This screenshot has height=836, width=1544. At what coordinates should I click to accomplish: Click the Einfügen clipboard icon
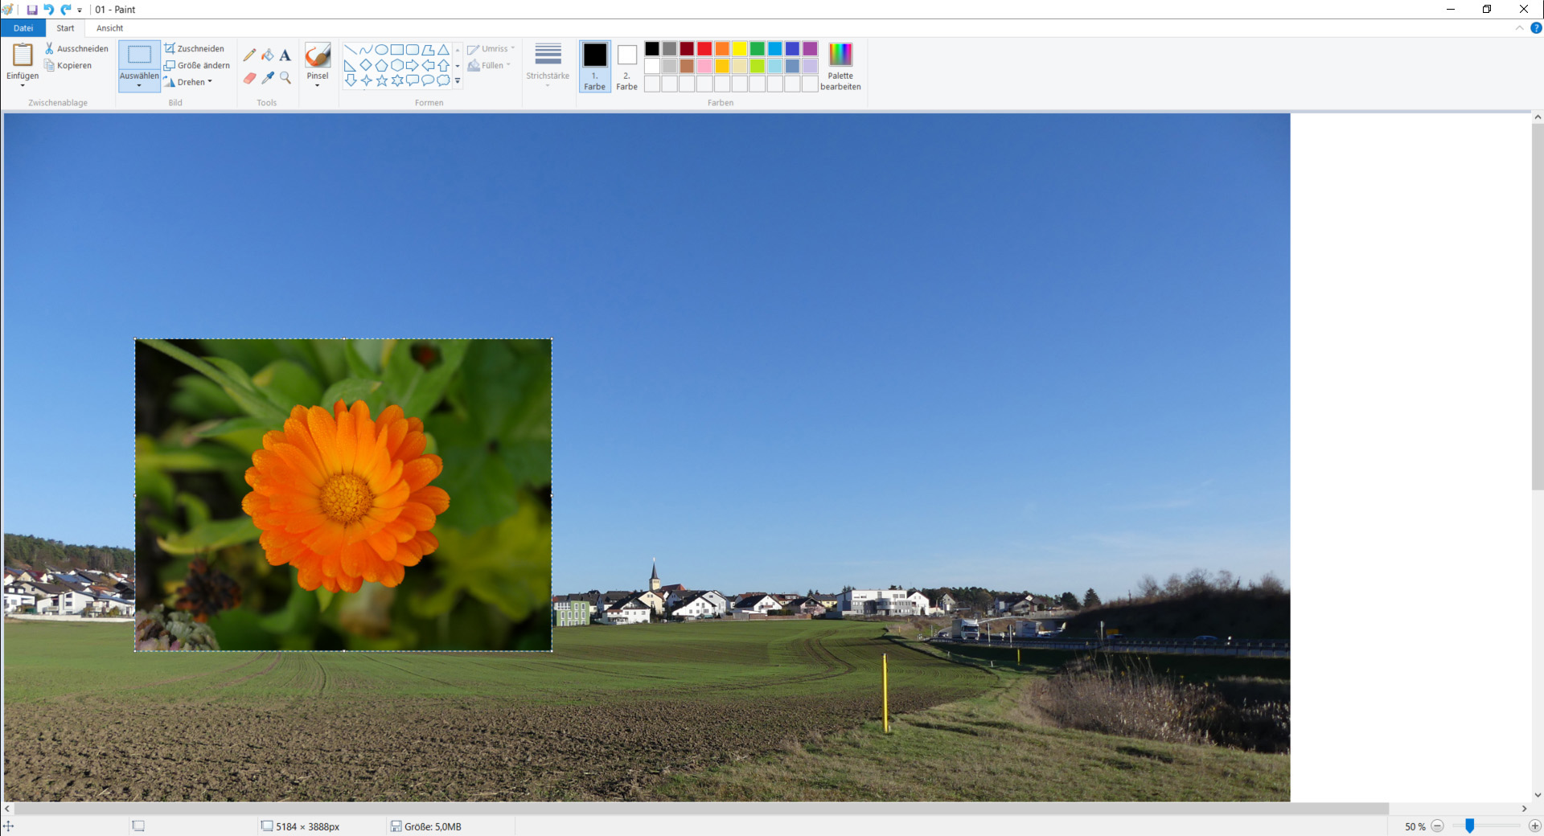[x=23, y=55]
